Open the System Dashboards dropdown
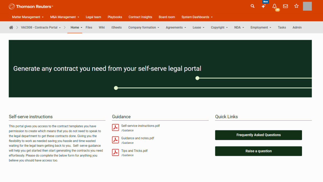Screen dimensions: 323x182 click(x=197, y=17)
